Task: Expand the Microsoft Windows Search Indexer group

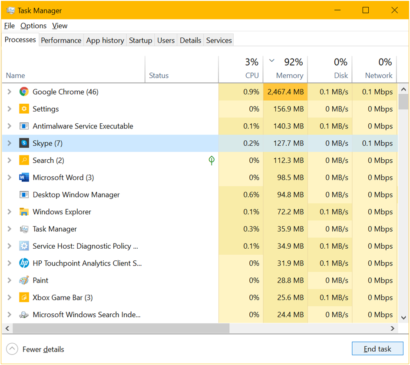Action: 10,315
